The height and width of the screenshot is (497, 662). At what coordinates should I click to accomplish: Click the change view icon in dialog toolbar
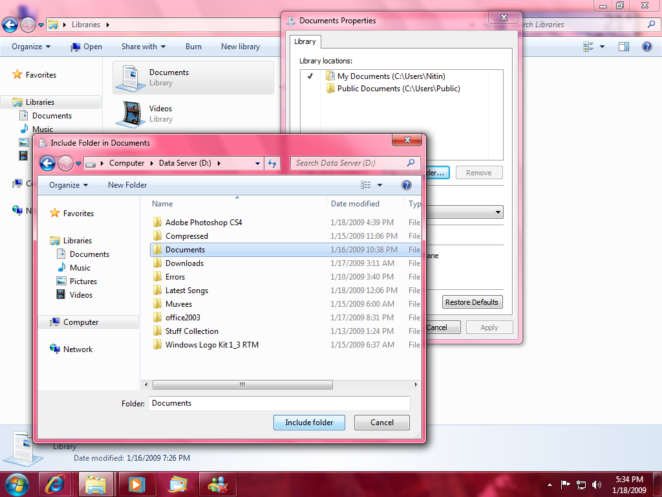[367, 185]
